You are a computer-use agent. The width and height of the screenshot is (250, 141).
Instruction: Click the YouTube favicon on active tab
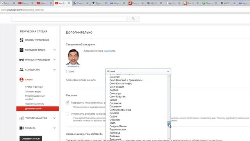(57, 3)
